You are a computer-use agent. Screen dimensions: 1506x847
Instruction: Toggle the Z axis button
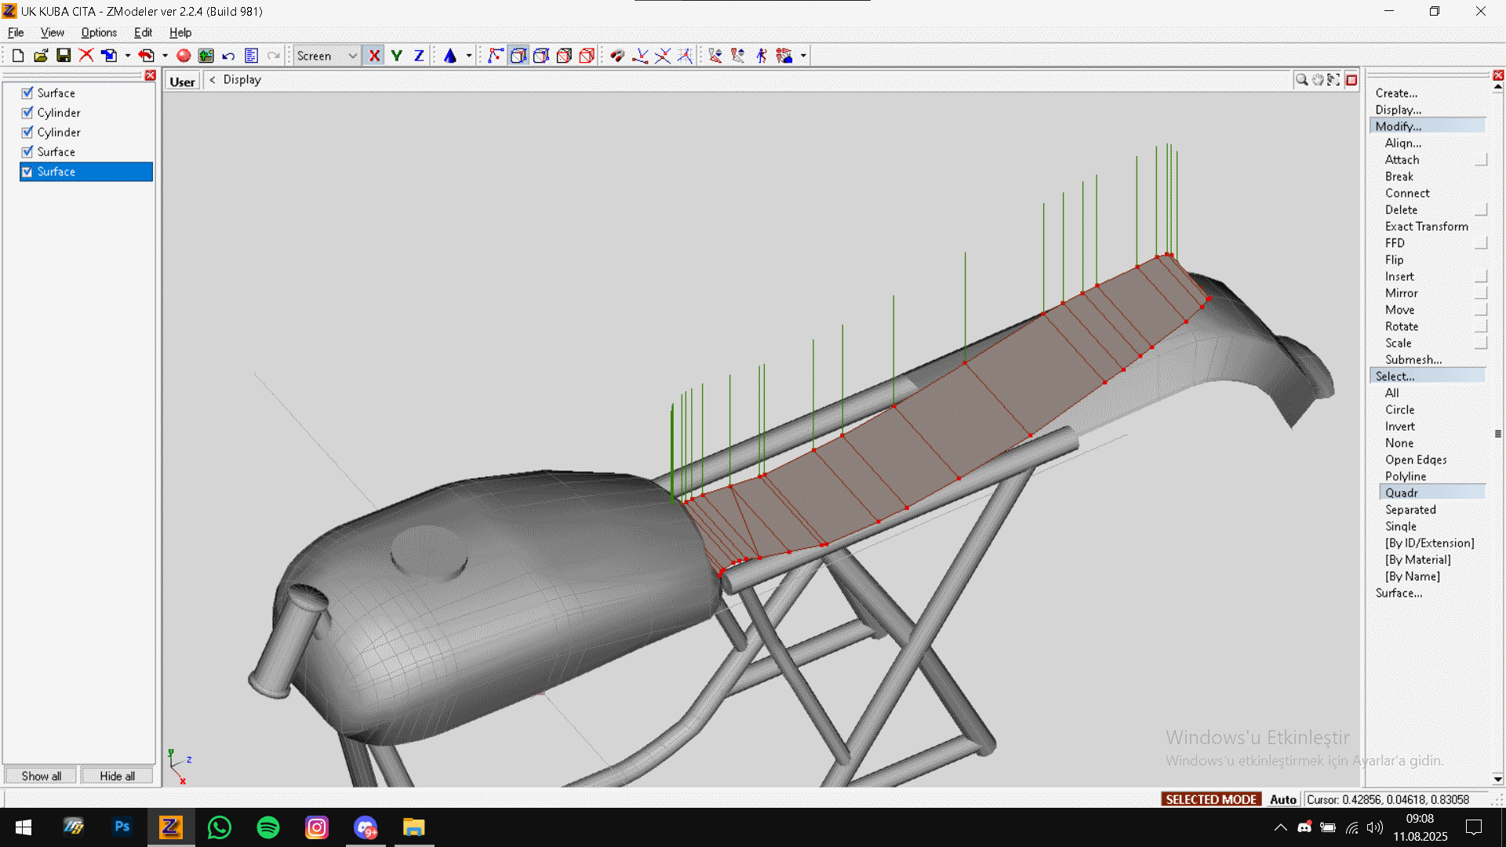[x=419, y=56]
